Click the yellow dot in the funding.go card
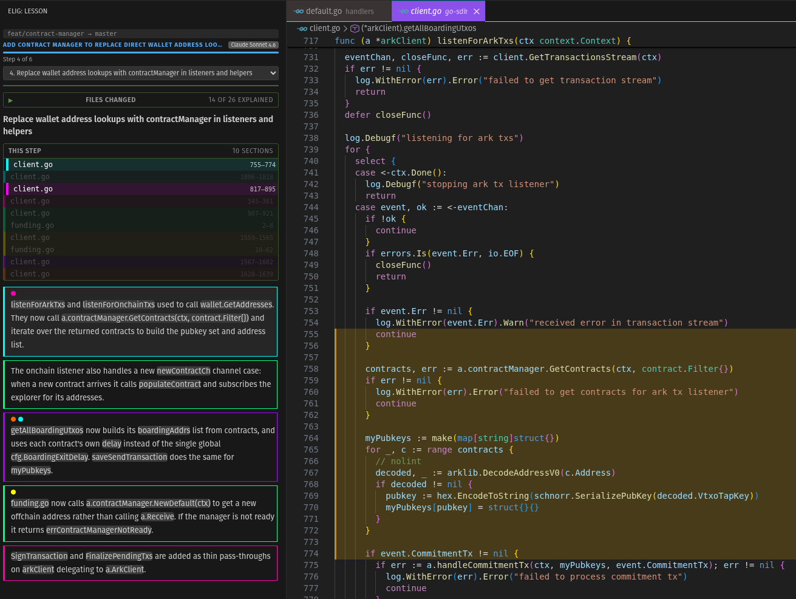The width and height of the screenshot is (796, 599). 13,492
